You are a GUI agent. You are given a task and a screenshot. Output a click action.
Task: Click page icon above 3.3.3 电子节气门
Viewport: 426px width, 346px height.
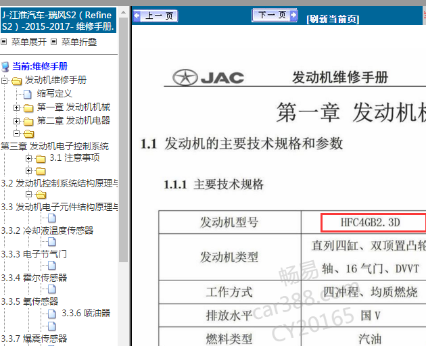(x=52, y=242)
